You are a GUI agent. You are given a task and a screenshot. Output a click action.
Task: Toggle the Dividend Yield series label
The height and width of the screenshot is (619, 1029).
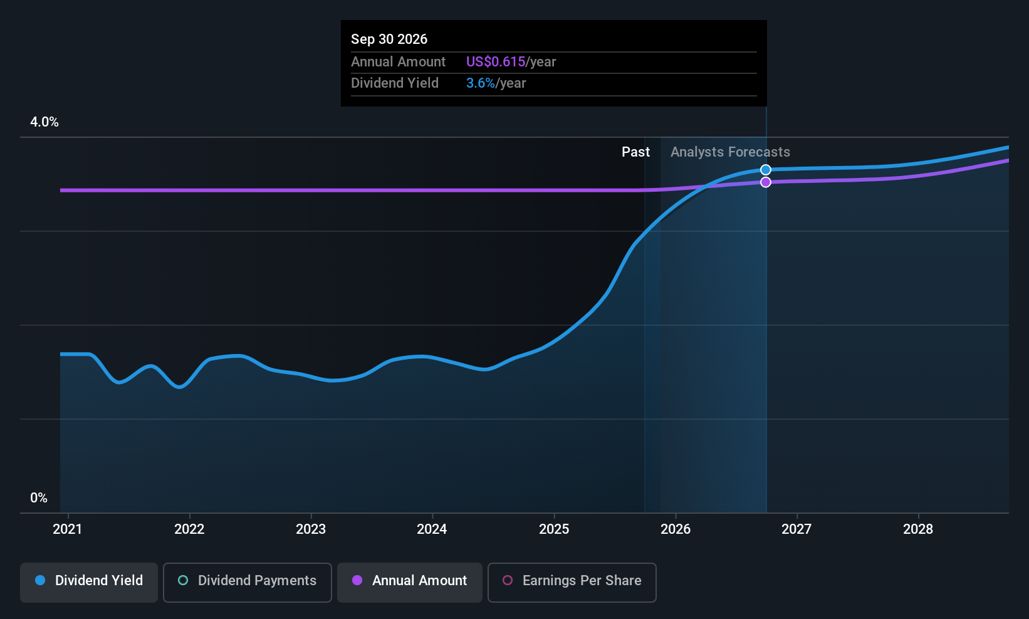point(99,581)
